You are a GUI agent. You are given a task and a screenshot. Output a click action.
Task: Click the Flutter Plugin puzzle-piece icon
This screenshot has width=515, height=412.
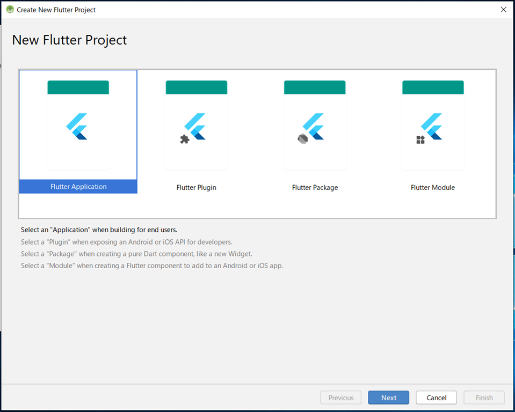tap(185, 139)
